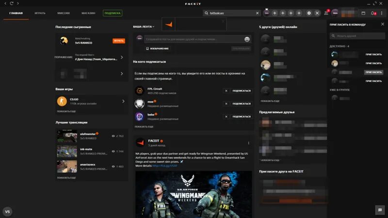Dismiss the banner next to ВАША ЛЕНТА

(223, 21)
